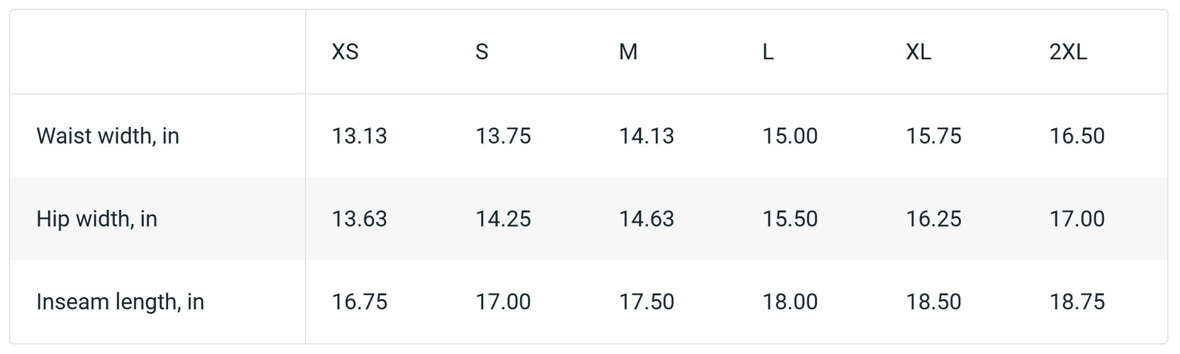The image size is (1180, 354).
Task: Select the XL hip width value 16.25
Action: click(933, 219)
